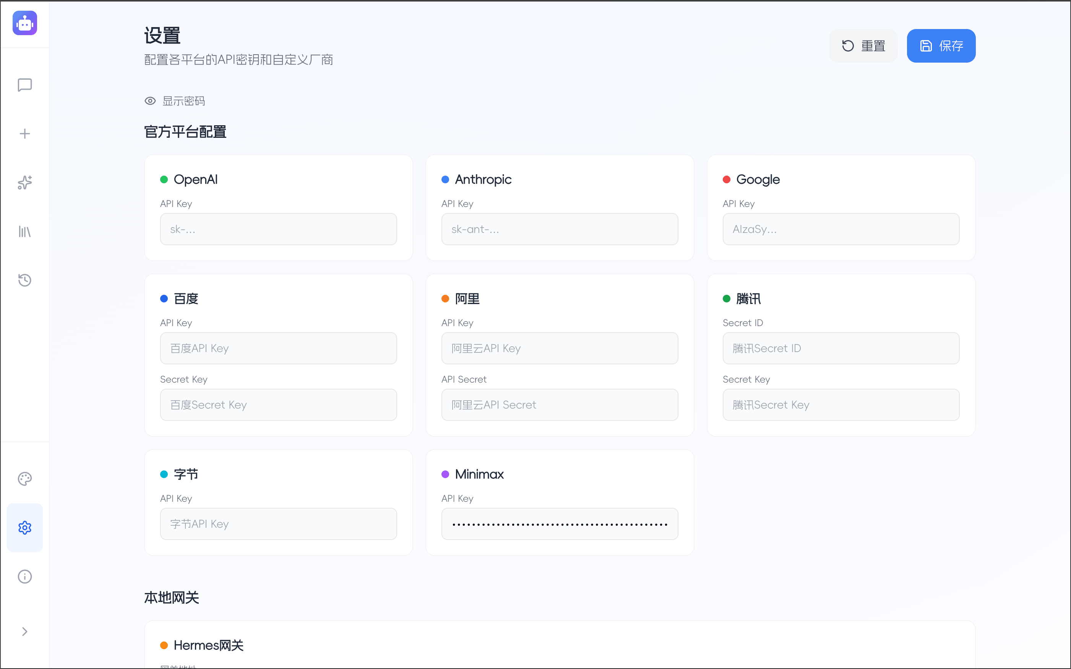Screen dimensions: 1071x669
Task: Click the 阿里 card title
Action: tap(467, 299)
